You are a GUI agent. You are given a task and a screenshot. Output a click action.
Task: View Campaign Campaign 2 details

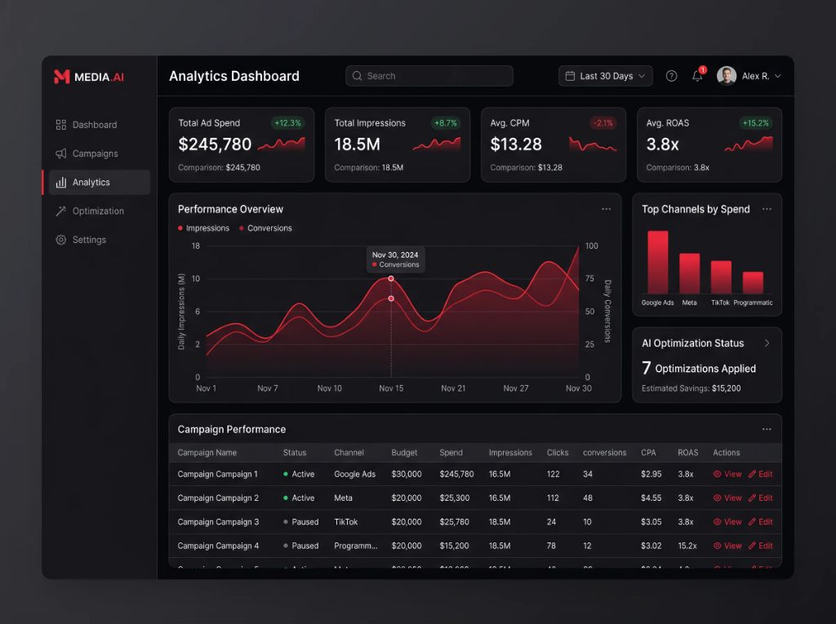coord(727,498)
